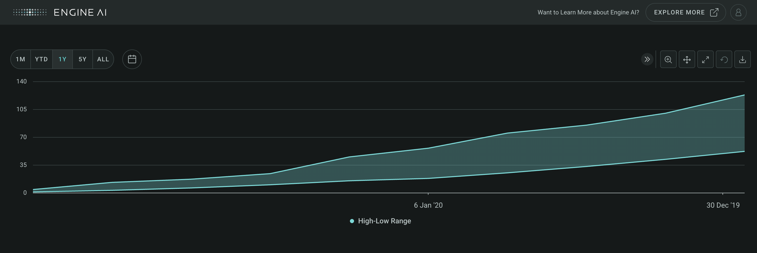Click the 6 Jan '20 axis label
757x253 pixels.
[428, 205]
